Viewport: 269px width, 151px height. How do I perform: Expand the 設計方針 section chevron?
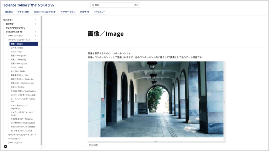click(35, 24)
